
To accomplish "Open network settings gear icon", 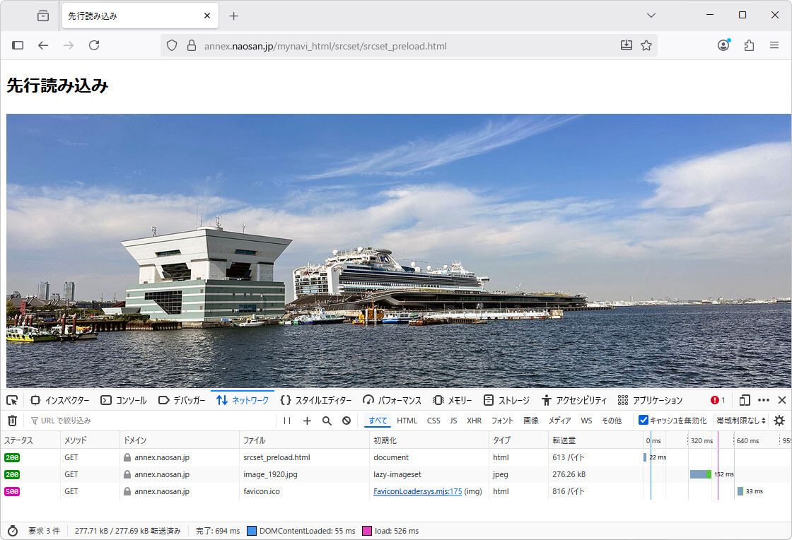I will (779, 421).
